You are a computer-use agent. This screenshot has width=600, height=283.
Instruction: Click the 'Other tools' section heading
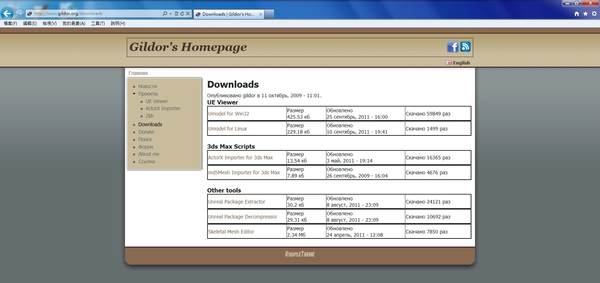coord(224,190)
